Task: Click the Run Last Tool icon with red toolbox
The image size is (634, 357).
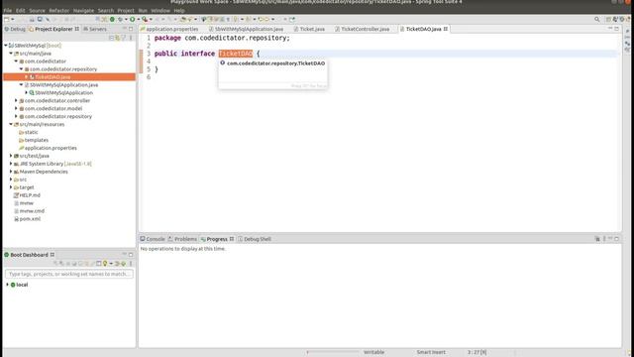Action: pyautogui.click(x=145, y=19)
